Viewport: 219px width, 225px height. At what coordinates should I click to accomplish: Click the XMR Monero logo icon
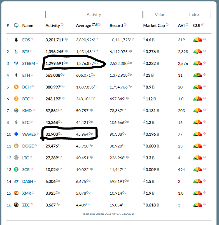16,193
